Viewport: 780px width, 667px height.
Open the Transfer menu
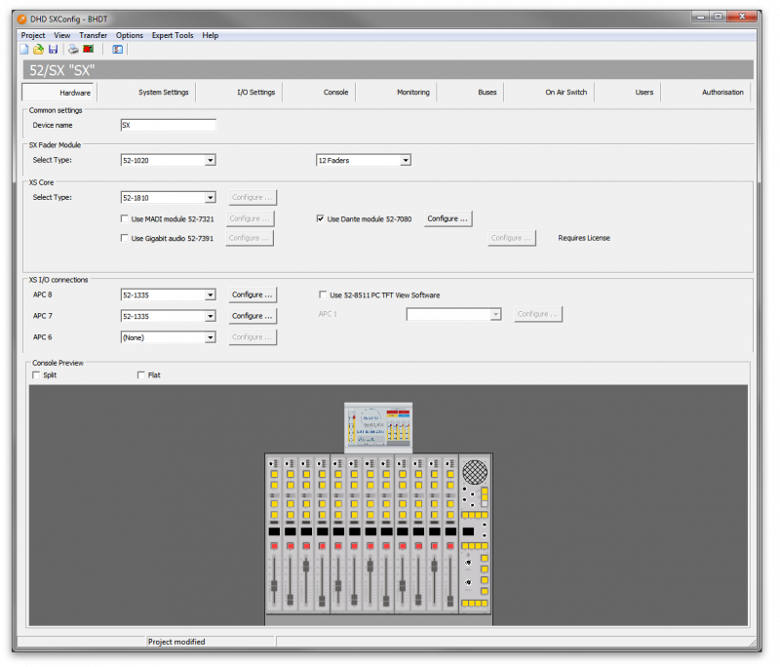click(x=93, y=35)
